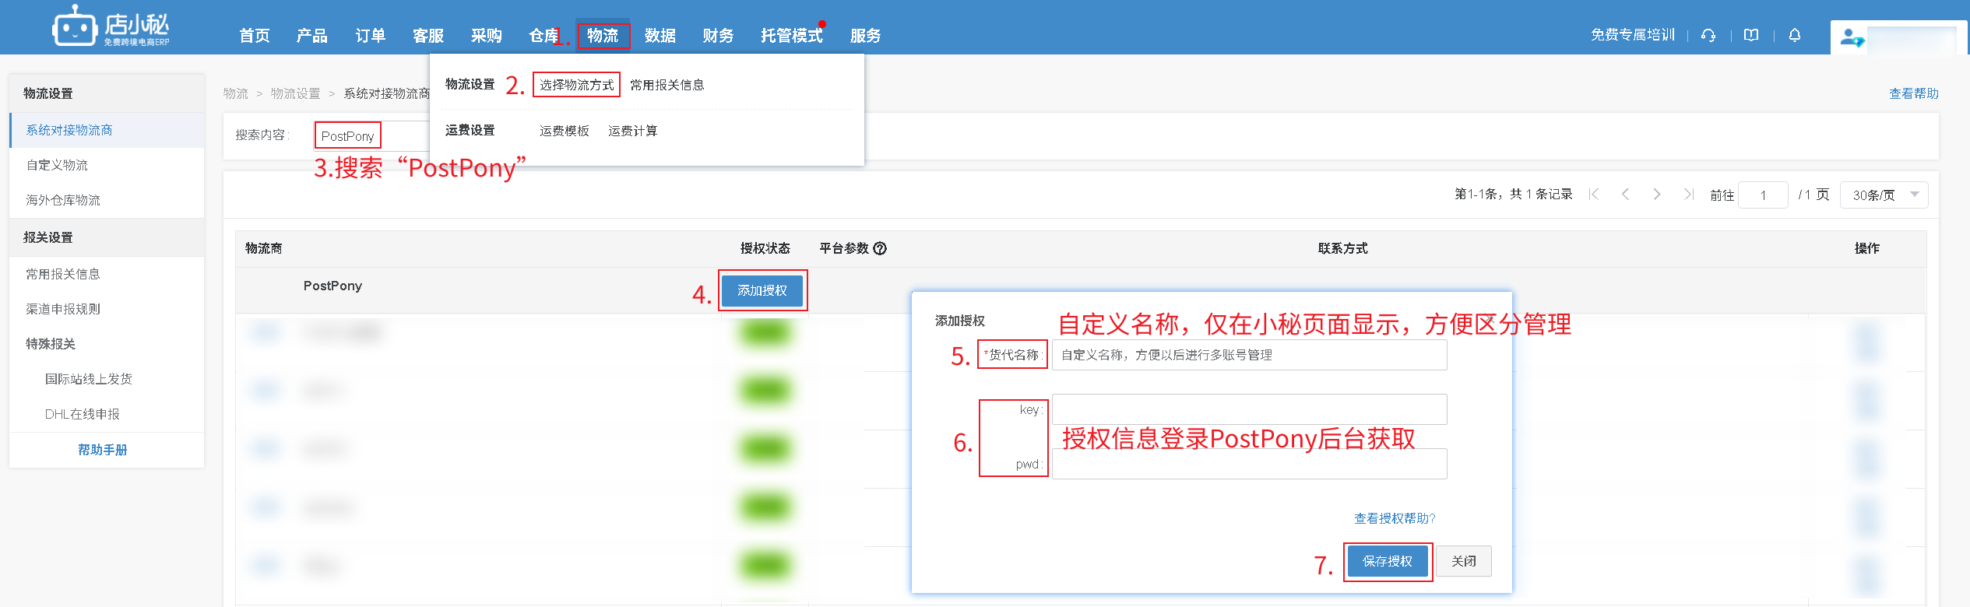This screenshot has width=1970, height=607.
Task: Open the 物流 top menu
Action: pos(603,36)
